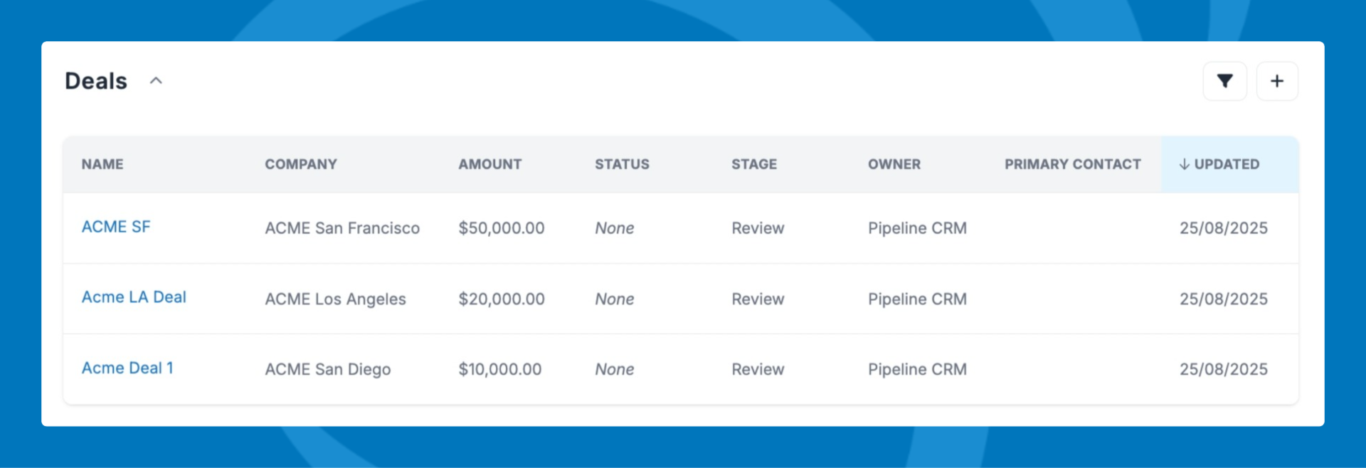
Task: Click the Review stage in ACME SF row
Action: [x=758, y=228]
